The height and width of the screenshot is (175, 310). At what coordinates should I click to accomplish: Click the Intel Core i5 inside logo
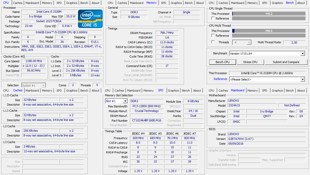point(90,19)
